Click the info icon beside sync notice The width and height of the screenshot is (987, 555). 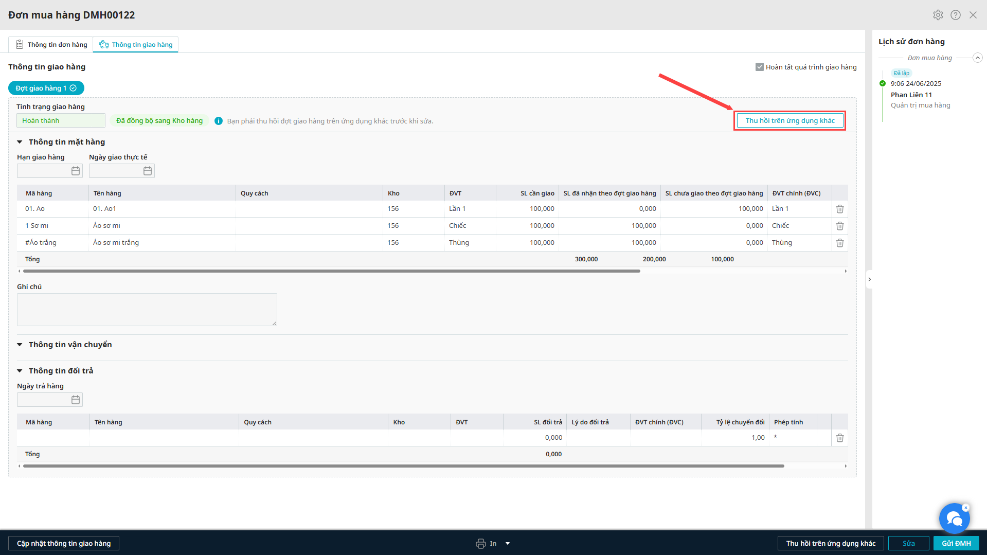(219, 121)
